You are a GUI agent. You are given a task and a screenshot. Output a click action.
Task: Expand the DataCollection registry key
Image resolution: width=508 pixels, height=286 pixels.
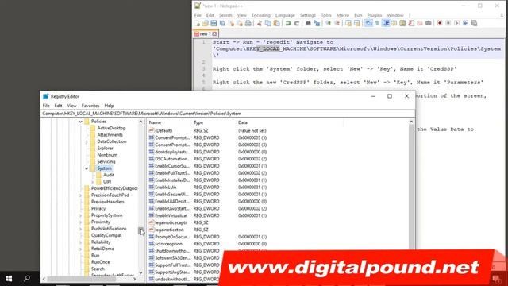click(87, 141)
